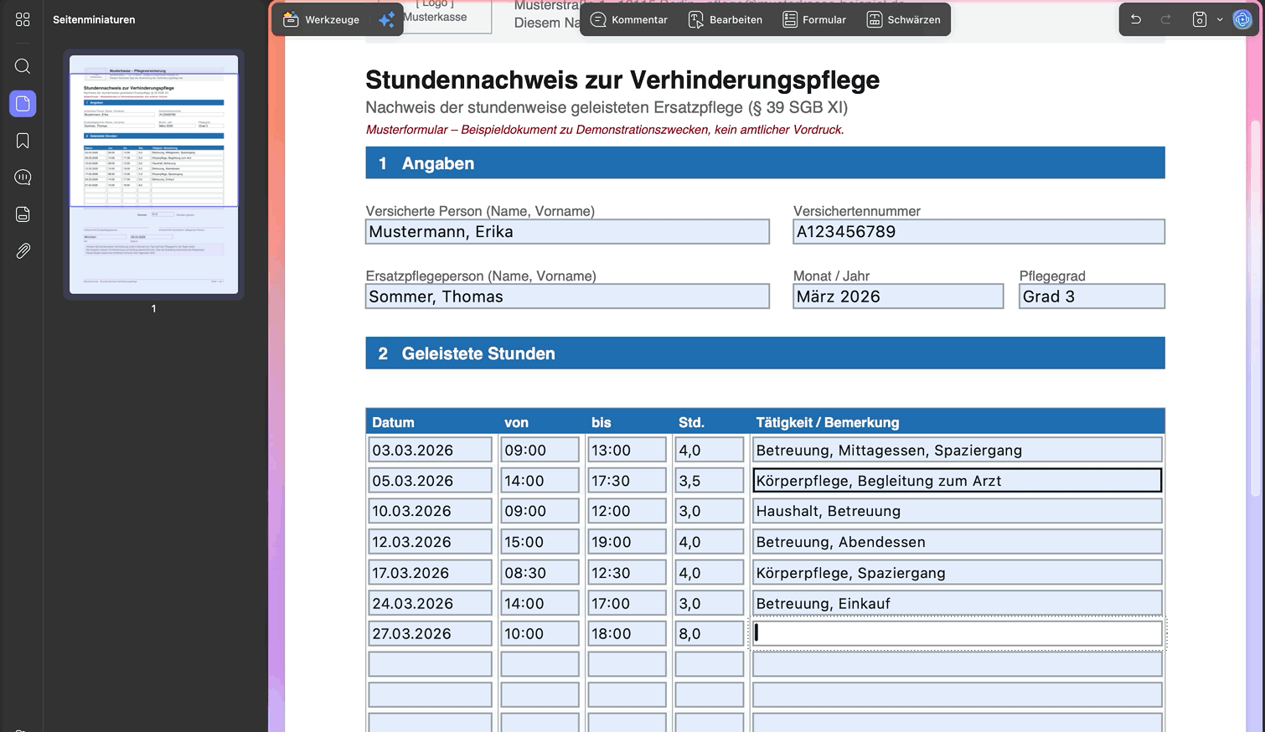Edit the Versichertennummer field A123456789
This screenshot has height=732, width=1265.
(978, 232)
